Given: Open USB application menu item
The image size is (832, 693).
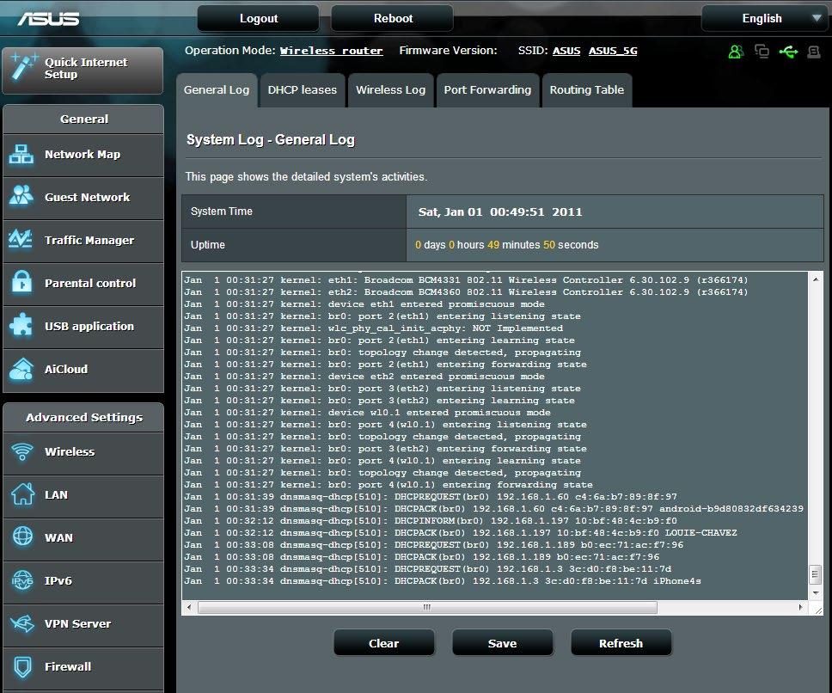Looking at the screenshot, I should 83,327.
